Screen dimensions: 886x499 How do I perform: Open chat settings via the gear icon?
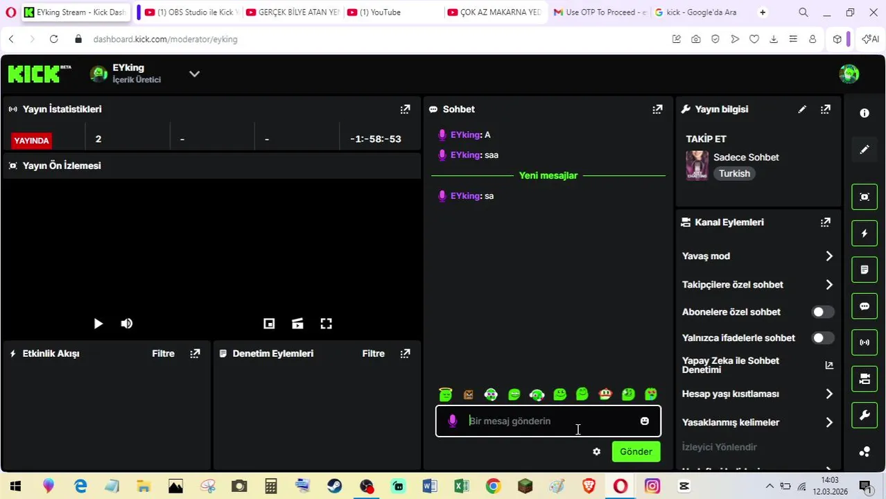coord(596,452)
